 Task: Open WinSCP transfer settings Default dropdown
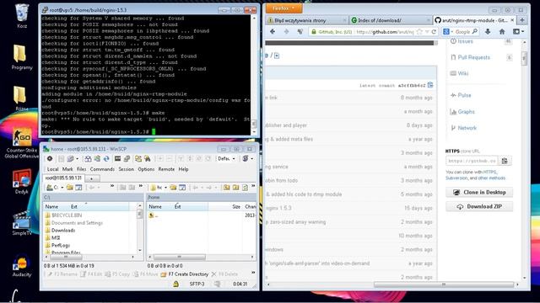(x=226, y=159)
